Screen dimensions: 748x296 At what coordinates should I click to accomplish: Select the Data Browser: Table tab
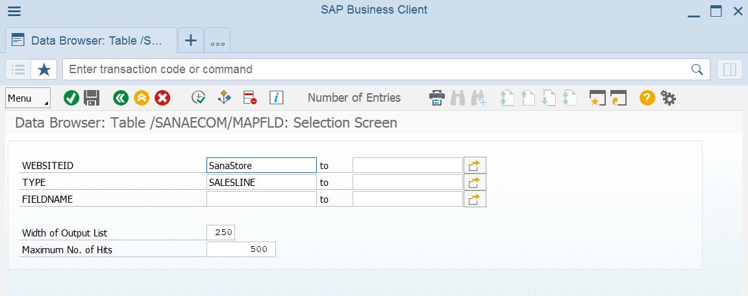(91, 40)
